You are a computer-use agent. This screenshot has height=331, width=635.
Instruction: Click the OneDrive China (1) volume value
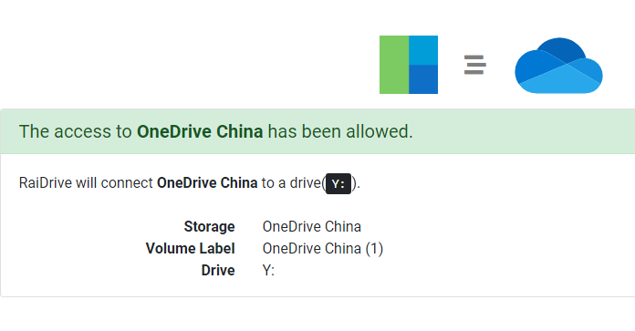[x=323, y=248]
